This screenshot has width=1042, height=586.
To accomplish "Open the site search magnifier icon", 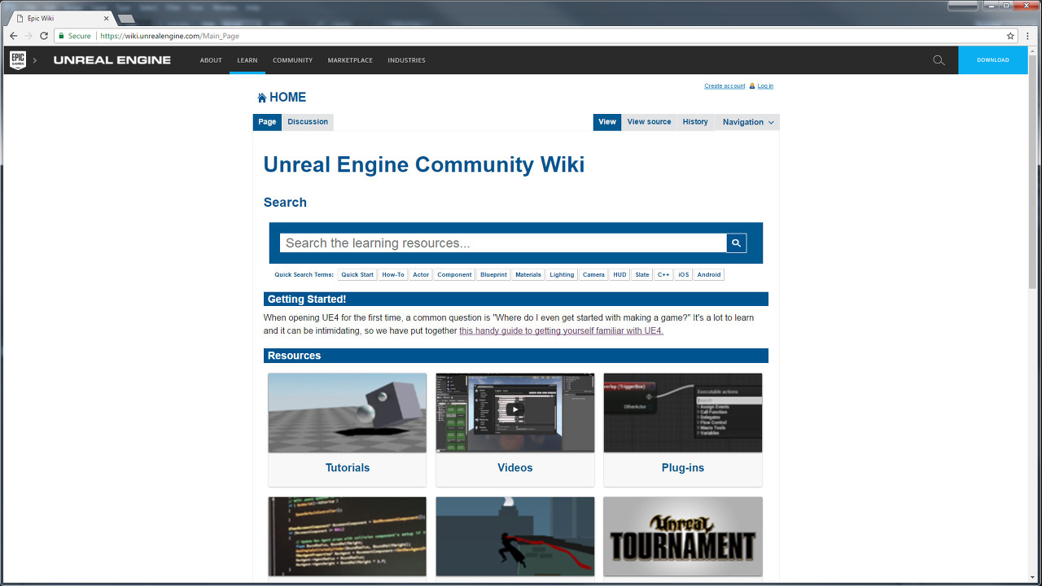I will click(939, 60).
